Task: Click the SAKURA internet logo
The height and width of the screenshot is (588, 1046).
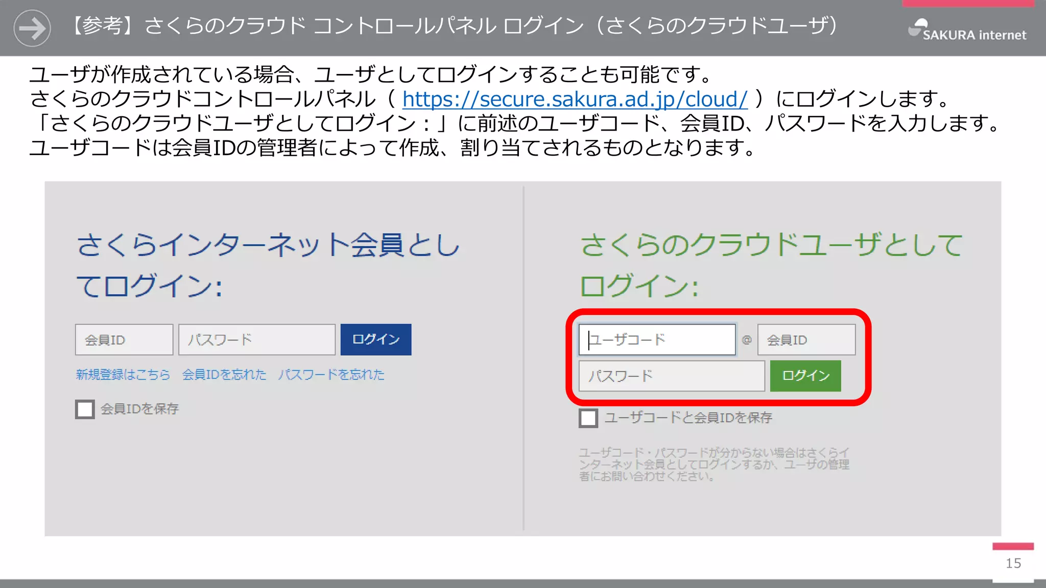Action: [x=967, y=30]
